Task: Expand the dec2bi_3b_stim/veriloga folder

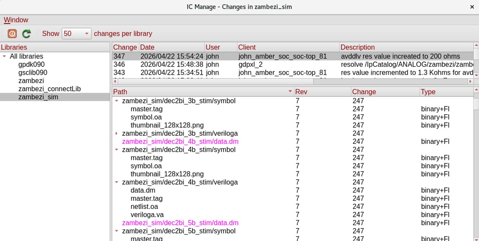Action: tap(116, 133)
